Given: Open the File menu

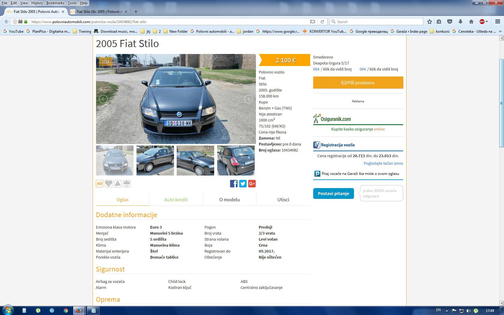Looking at the screenshot, I should [x=4, y=3].
